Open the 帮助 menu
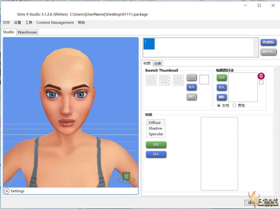The width and height of the screenshot is (280, 209). [81, 22]
